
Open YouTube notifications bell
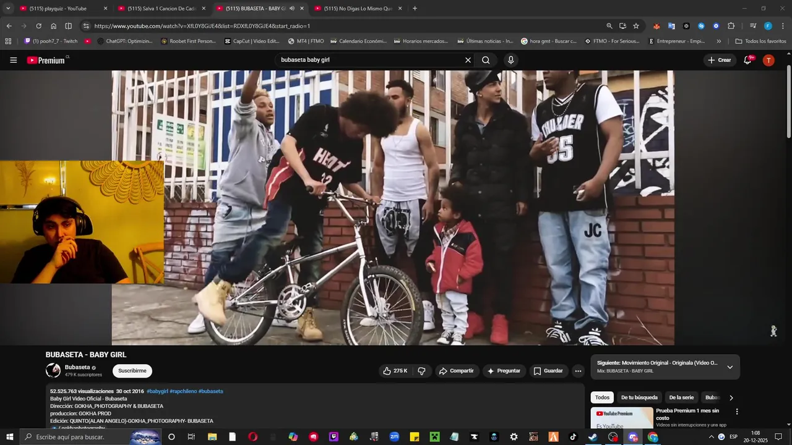(x=747, y=60)
